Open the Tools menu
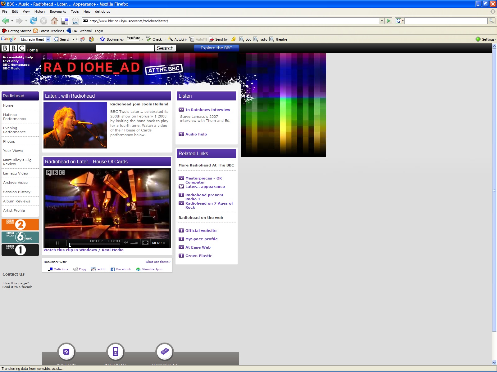 [x=75, y=11]
